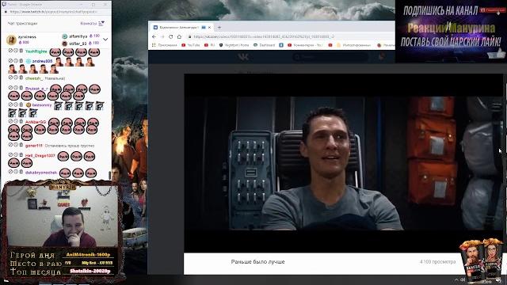Click the delete message icon beside cheetah_
This screenshot has width=507, height=285.
coord(21,78)
